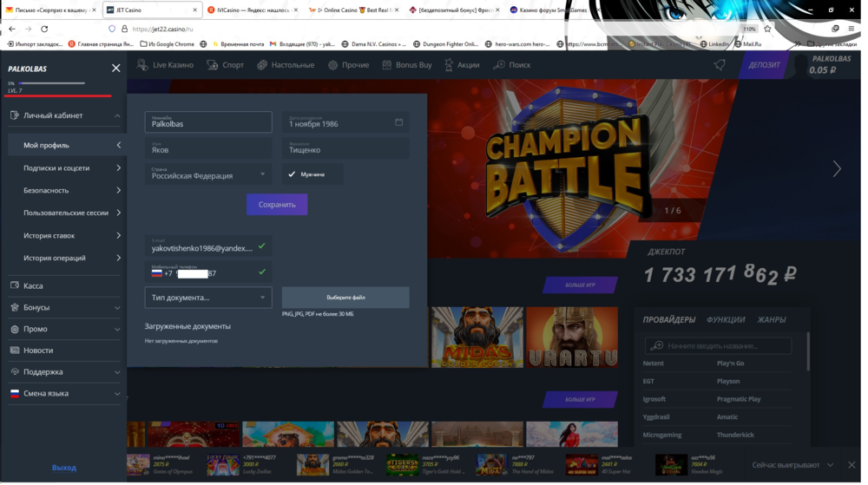Click the Bonus Buy gift icon
868x485 pixels.
[x=387, y=65]
